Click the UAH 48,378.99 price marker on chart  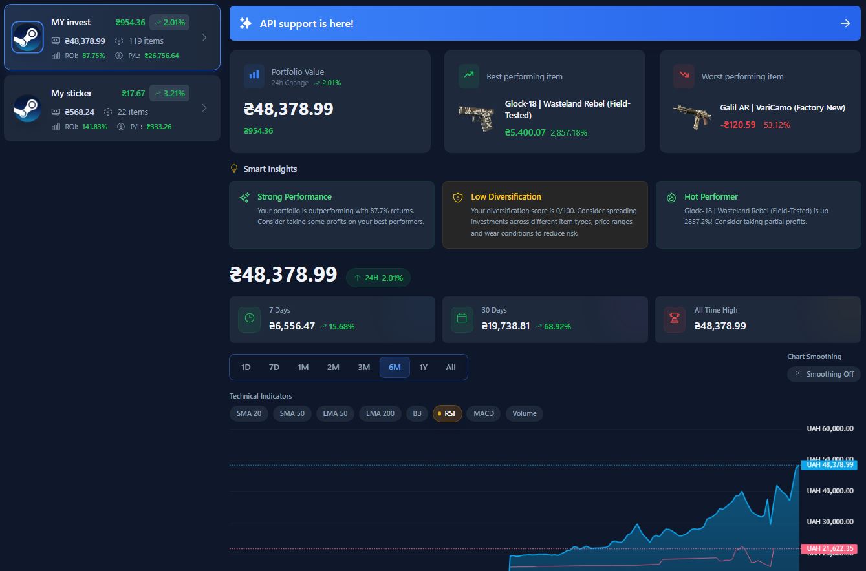(x=830, y=465)
